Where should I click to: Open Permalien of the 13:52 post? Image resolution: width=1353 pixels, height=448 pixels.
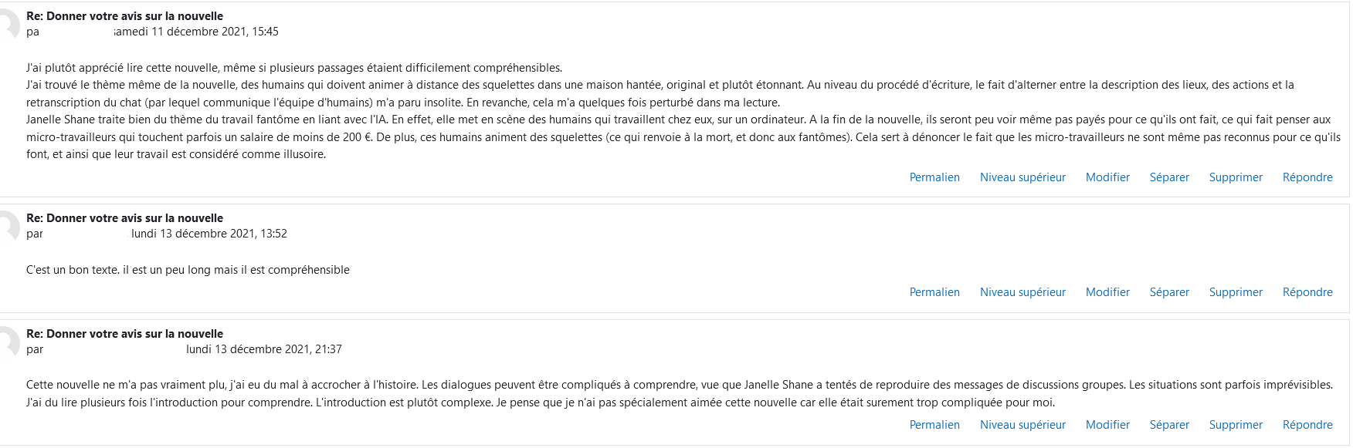[934, 292]
